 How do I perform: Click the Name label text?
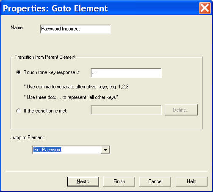coord(17,27)
